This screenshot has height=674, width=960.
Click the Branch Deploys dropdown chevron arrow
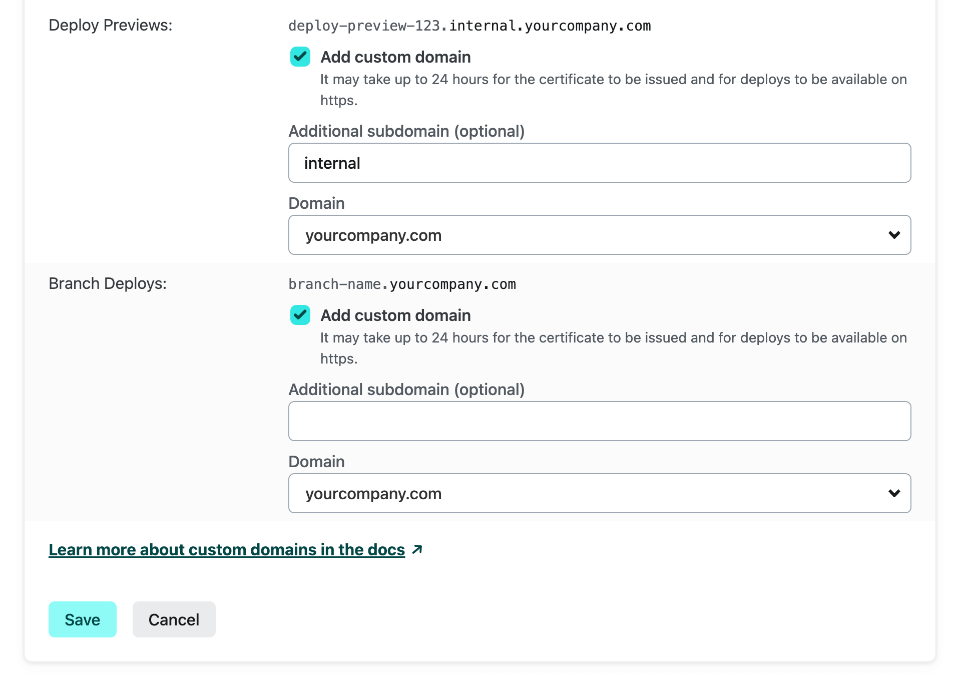894,493
